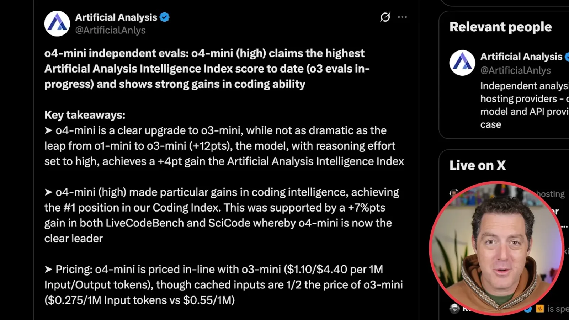Open the Artificial Analysis name under Relevant people
569x320 pixels.
(521, 57)
